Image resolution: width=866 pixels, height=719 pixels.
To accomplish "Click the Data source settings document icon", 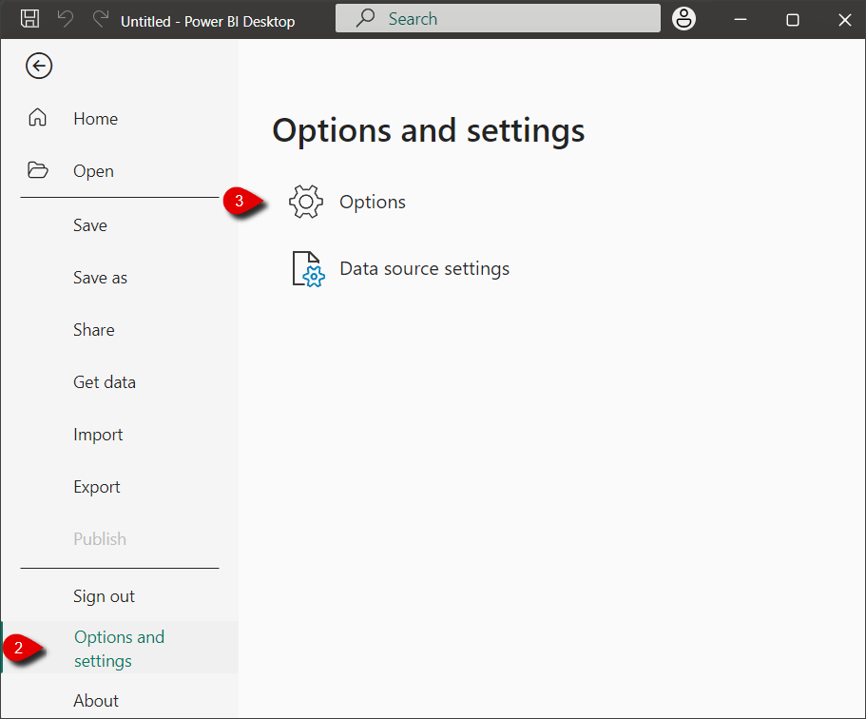I will tap(308, 269).
